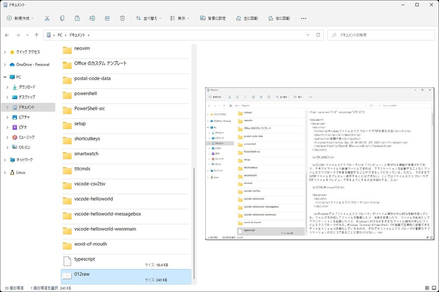Select the 012raw image file
Screen dimensions: 439x292
126,277
